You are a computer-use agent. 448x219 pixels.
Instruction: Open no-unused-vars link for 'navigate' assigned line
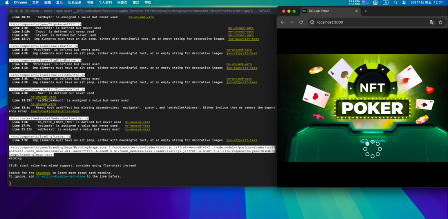(137, 126)
